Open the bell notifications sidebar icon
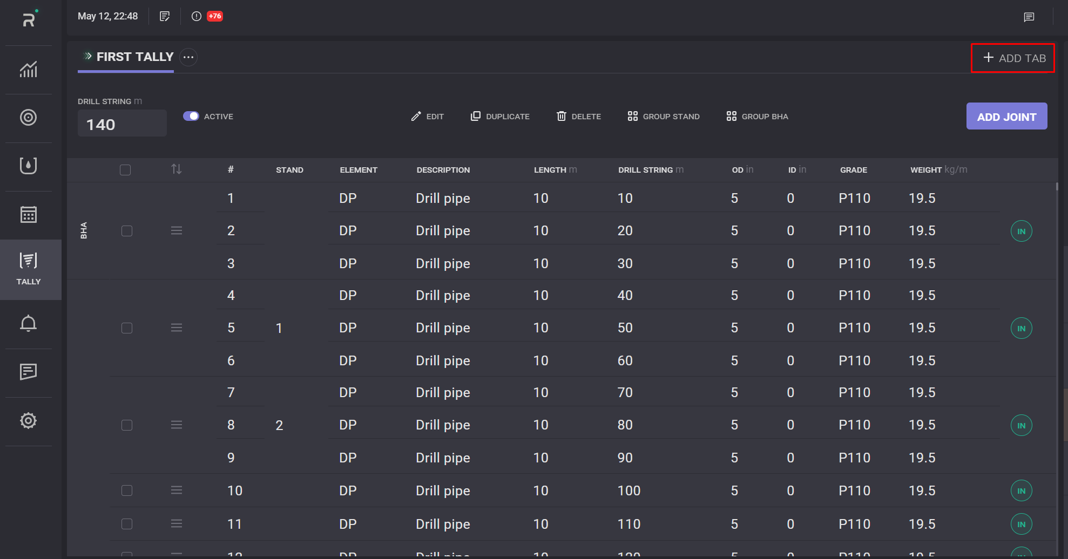Image resolution: width=1068 pixels, height=559 pixels. [29, 323]
